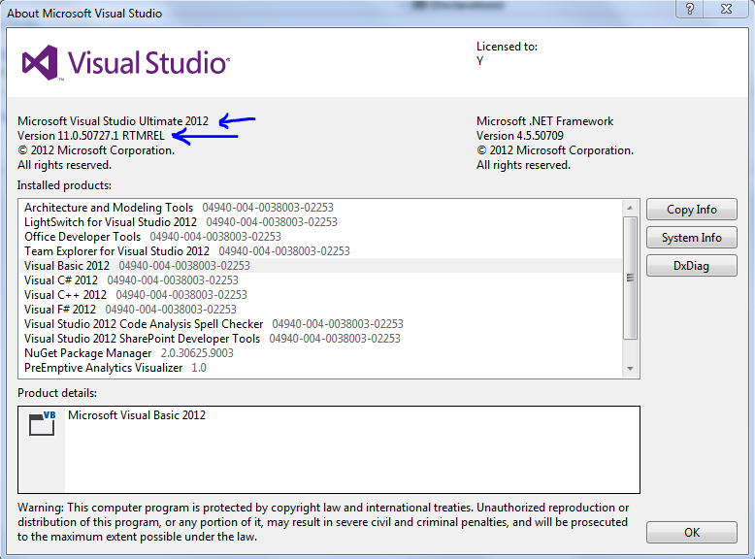
Task: Select Architecture and Modeling Tools row
Action: pos(322,208)
